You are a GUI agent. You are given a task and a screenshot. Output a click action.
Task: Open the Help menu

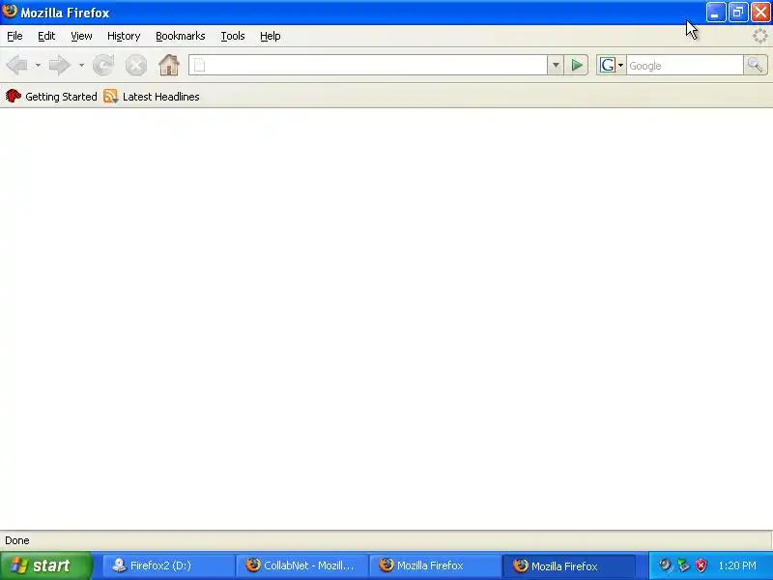pyautogui.click(x=271, y=36)
